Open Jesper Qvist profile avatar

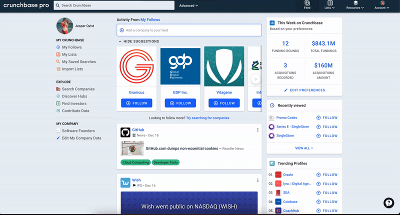coord(64,26)
